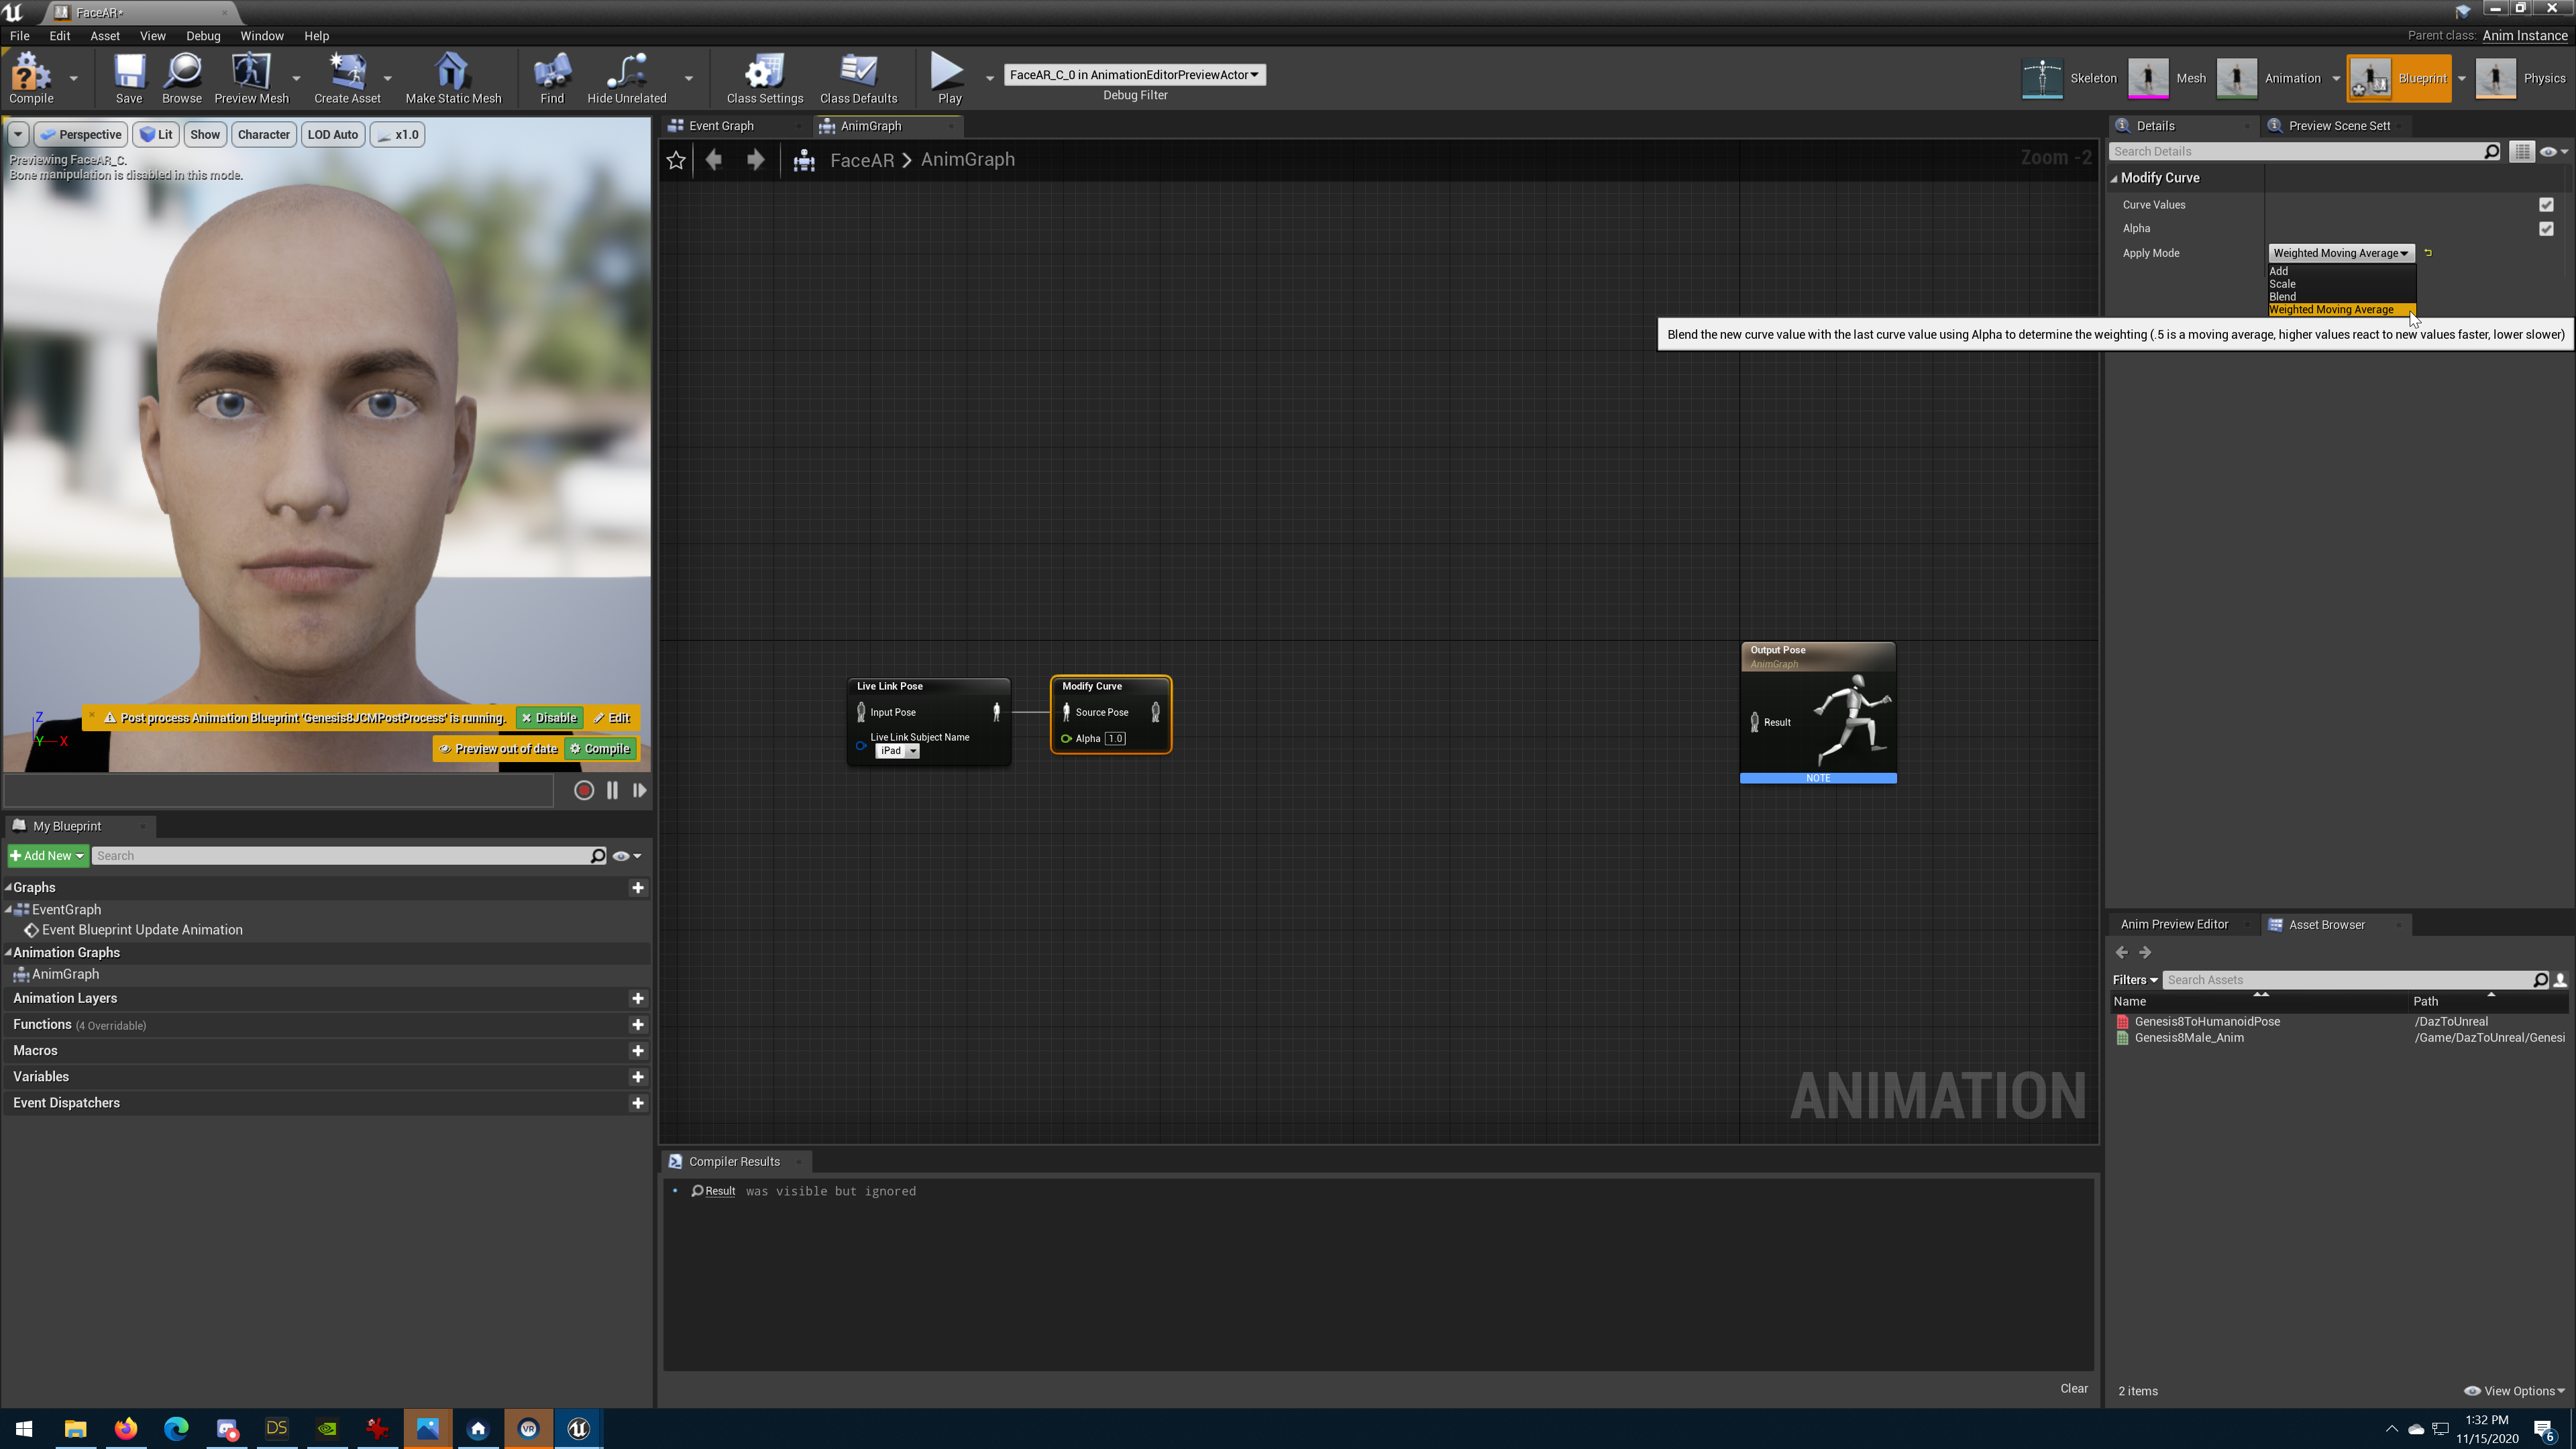Open asset browser Filters dropdown

point(2135,980)
